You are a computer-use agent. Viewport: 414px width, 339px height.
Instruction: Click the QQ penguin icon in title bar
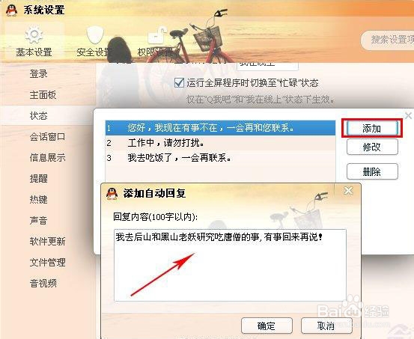pyautogui.click(x=12, y=10)
